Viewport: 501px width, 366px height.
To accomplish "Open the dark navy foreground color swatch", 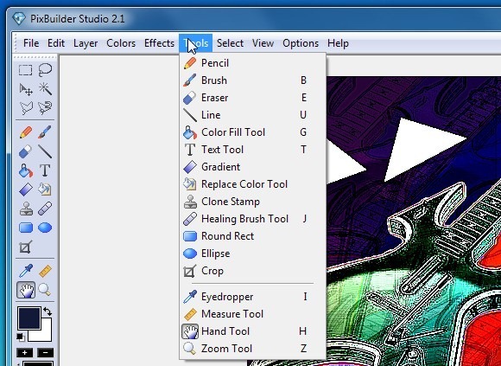I will tap(29, 318).
